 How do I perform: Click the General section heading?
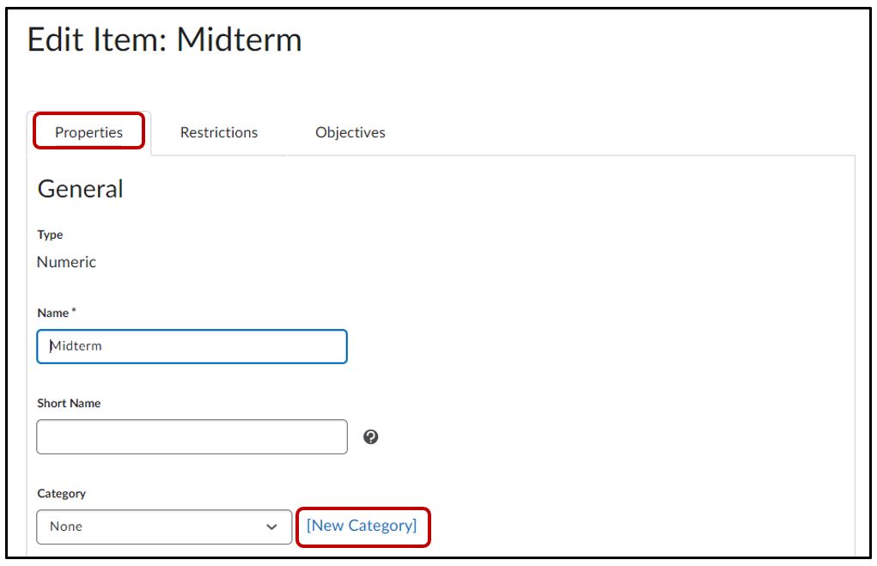tap(80, 189)
